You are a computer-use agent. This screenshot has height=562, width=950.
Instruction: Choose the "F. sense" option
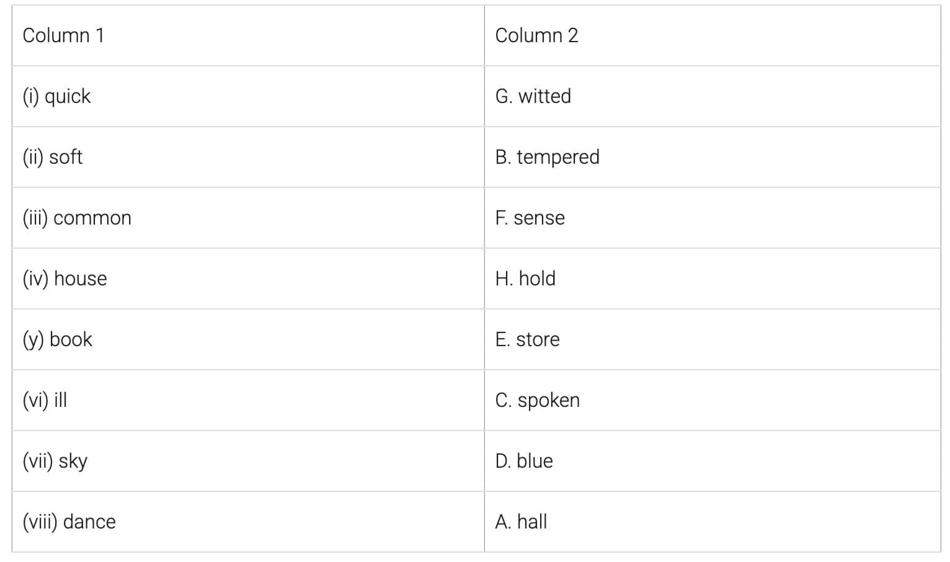coord(530,218)
